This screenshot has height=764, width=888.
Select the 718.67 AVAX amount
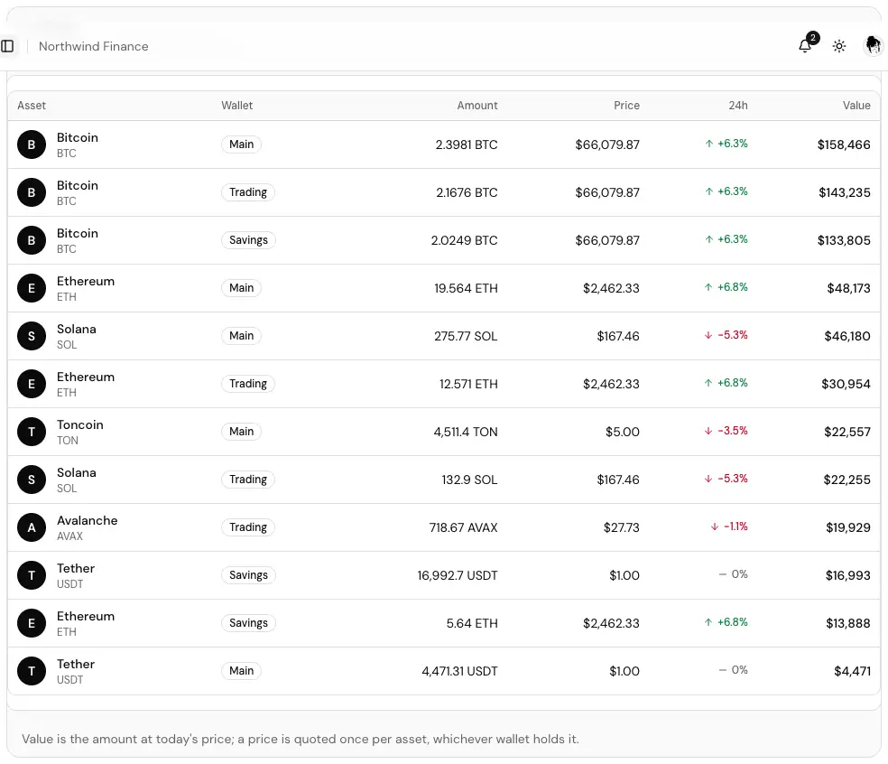coord(463,528)
